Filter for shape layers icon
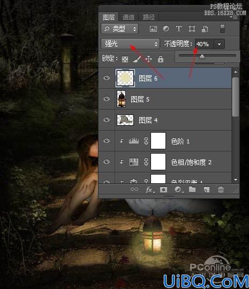The image size is (249, 289). [x=192, y=29]
